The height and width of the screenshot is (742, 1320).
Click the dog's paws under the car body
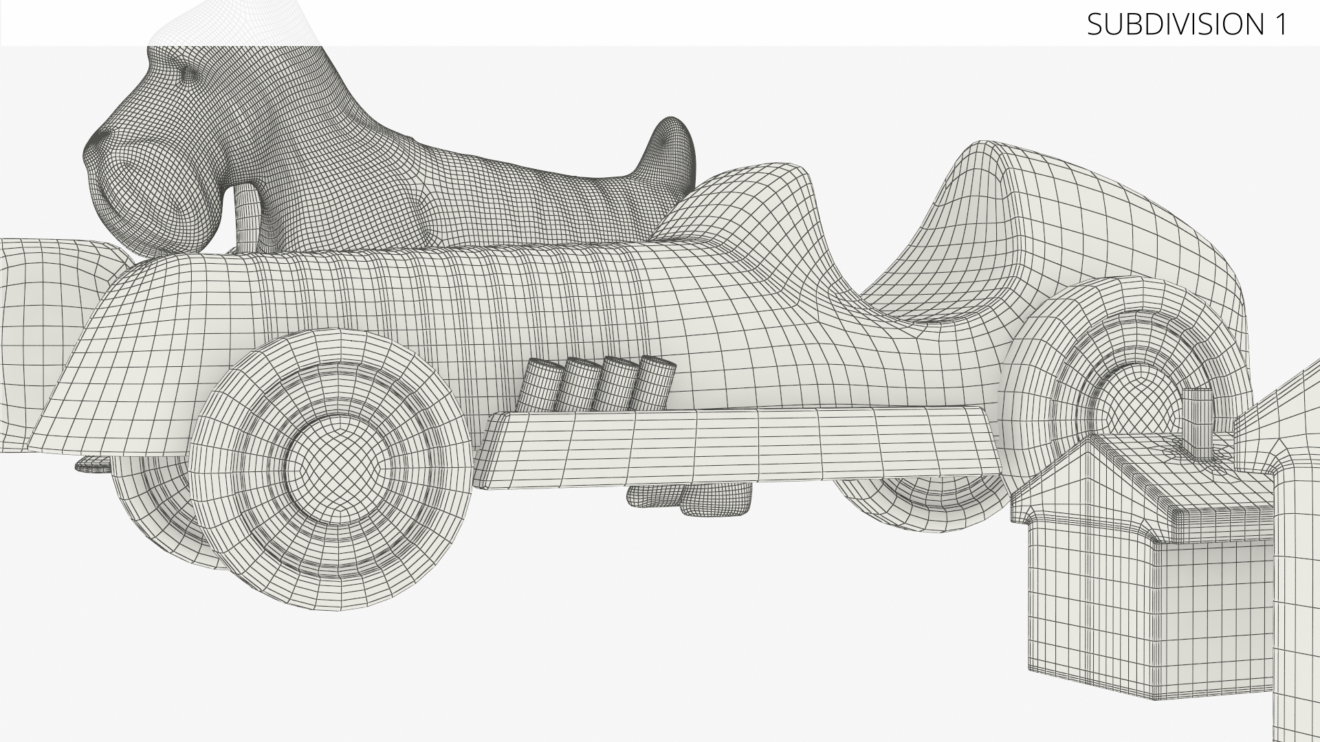(x=691, y=498)
